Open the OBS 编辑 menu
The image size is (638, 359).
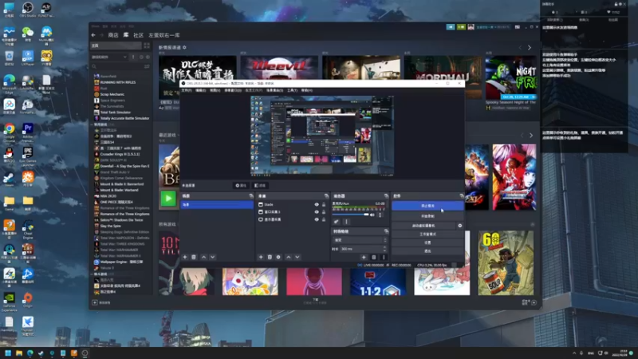(201, 90)
